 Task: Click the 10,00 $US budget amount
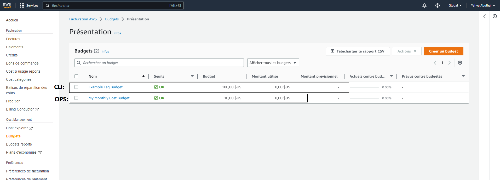[233, 98]
